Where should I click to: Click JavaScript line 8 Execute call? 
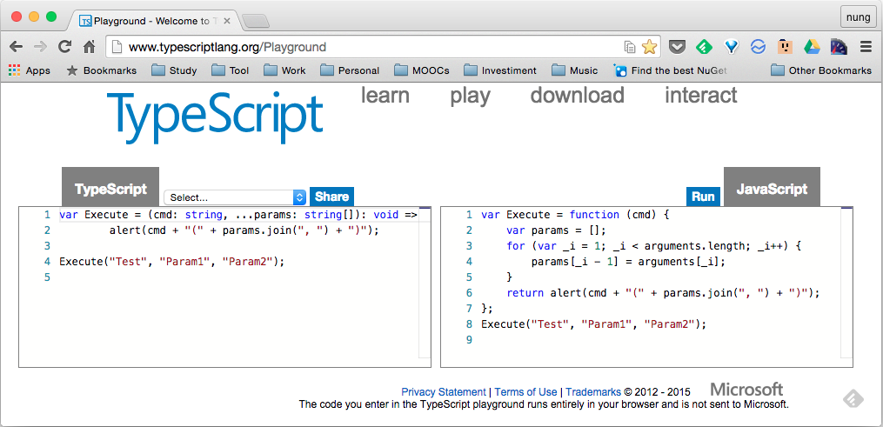593,324
